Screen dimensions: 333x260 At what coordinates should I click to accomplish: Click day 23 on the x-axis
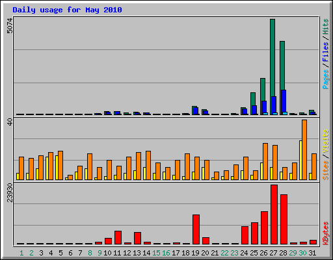[x=234, y=253]
